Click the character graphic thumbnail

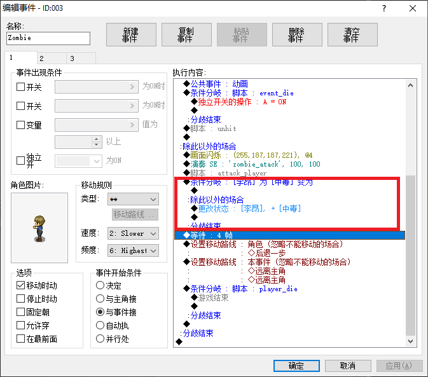pyautogui.click(x=39, y=228)
